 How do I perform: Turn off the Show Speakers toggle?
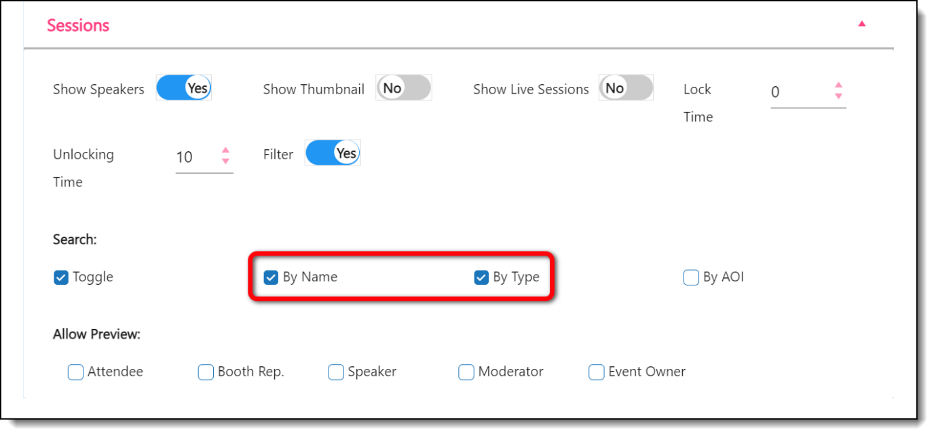coord(184,88)
